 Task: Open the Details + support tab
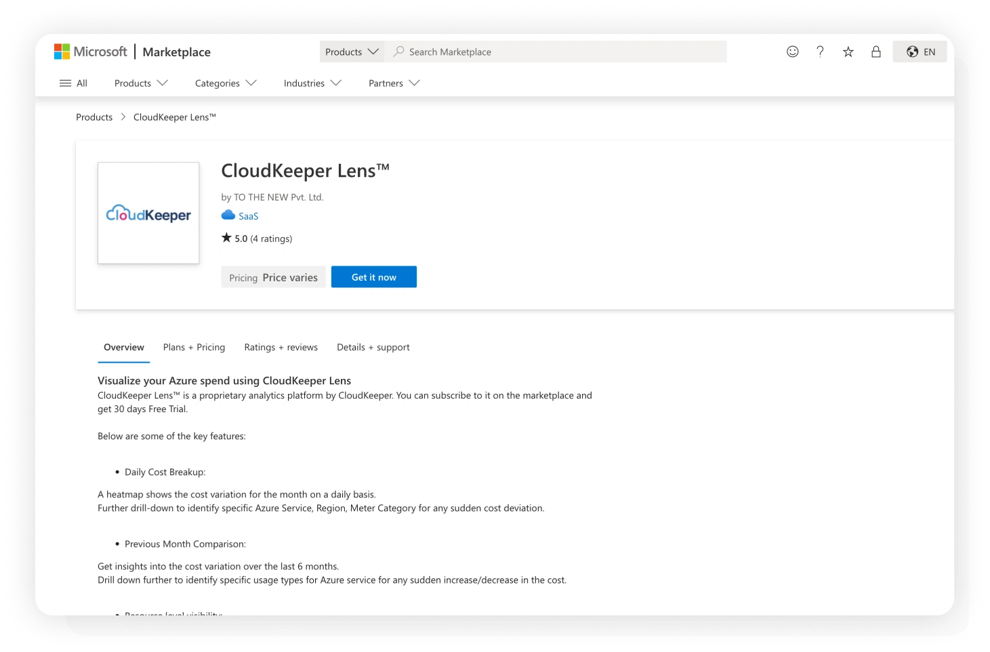pos(373,348)
